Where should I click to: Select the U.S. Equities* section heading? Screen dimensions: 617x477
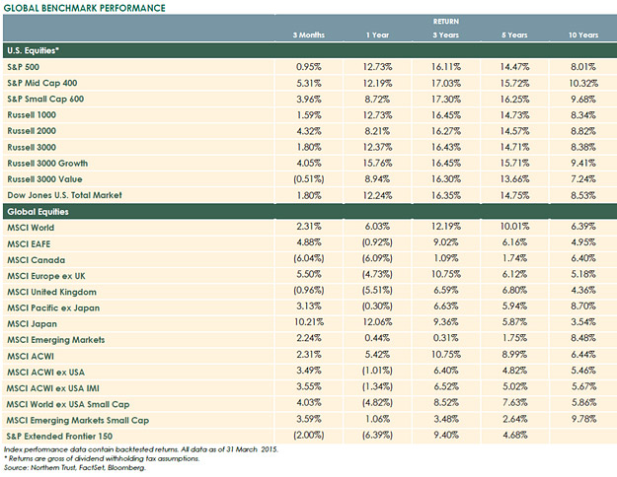point(33,50)
